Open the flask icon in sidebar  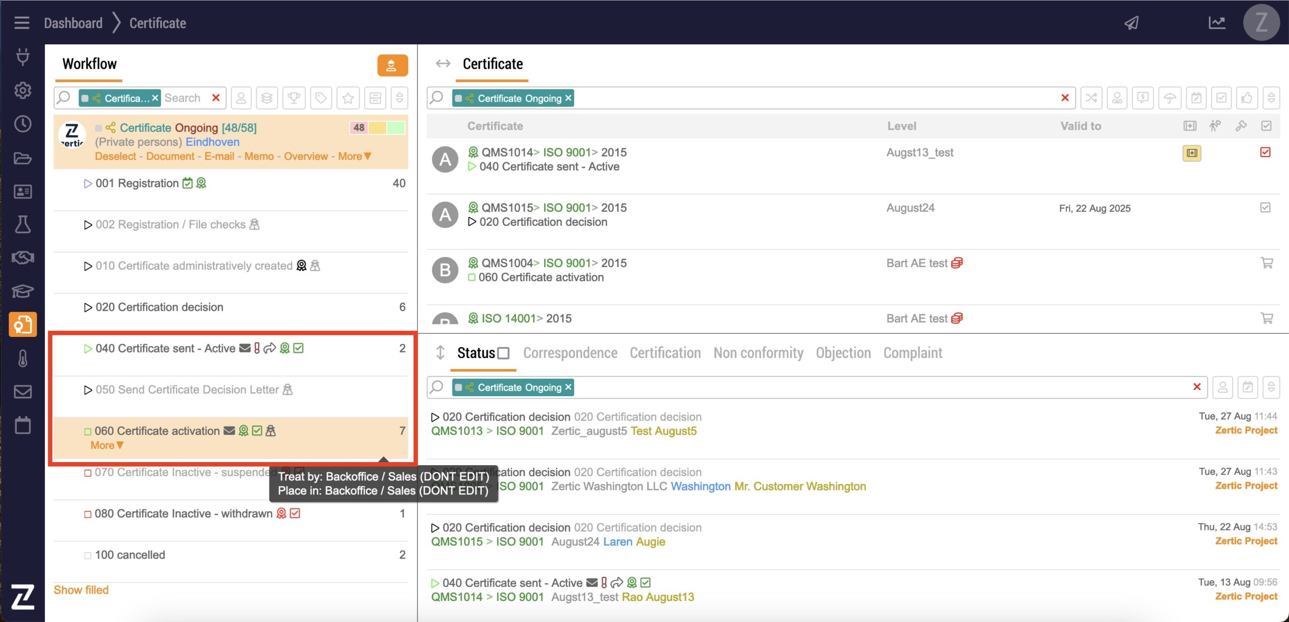click(x=23, y=224)
